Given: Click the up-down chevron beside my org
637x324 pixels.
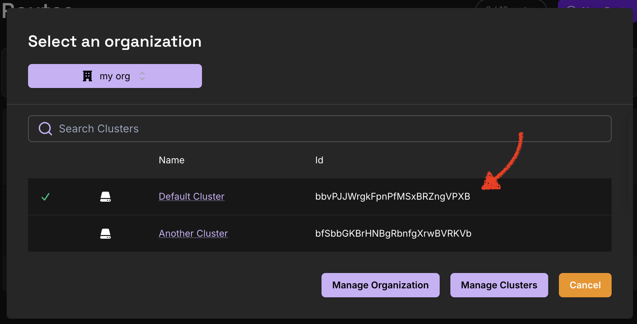Looking at the screenshot, I should point(142,76).
